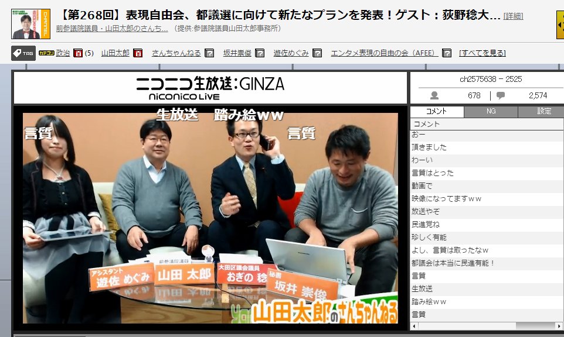
Task: Click the question icon beside さんちゃんねる
Action: 209,53
